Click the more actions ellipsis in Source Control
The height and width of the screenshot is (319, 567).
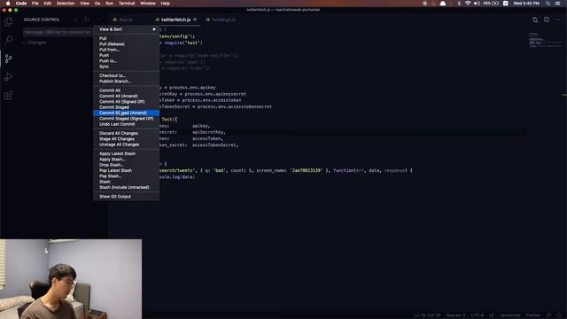98,19
